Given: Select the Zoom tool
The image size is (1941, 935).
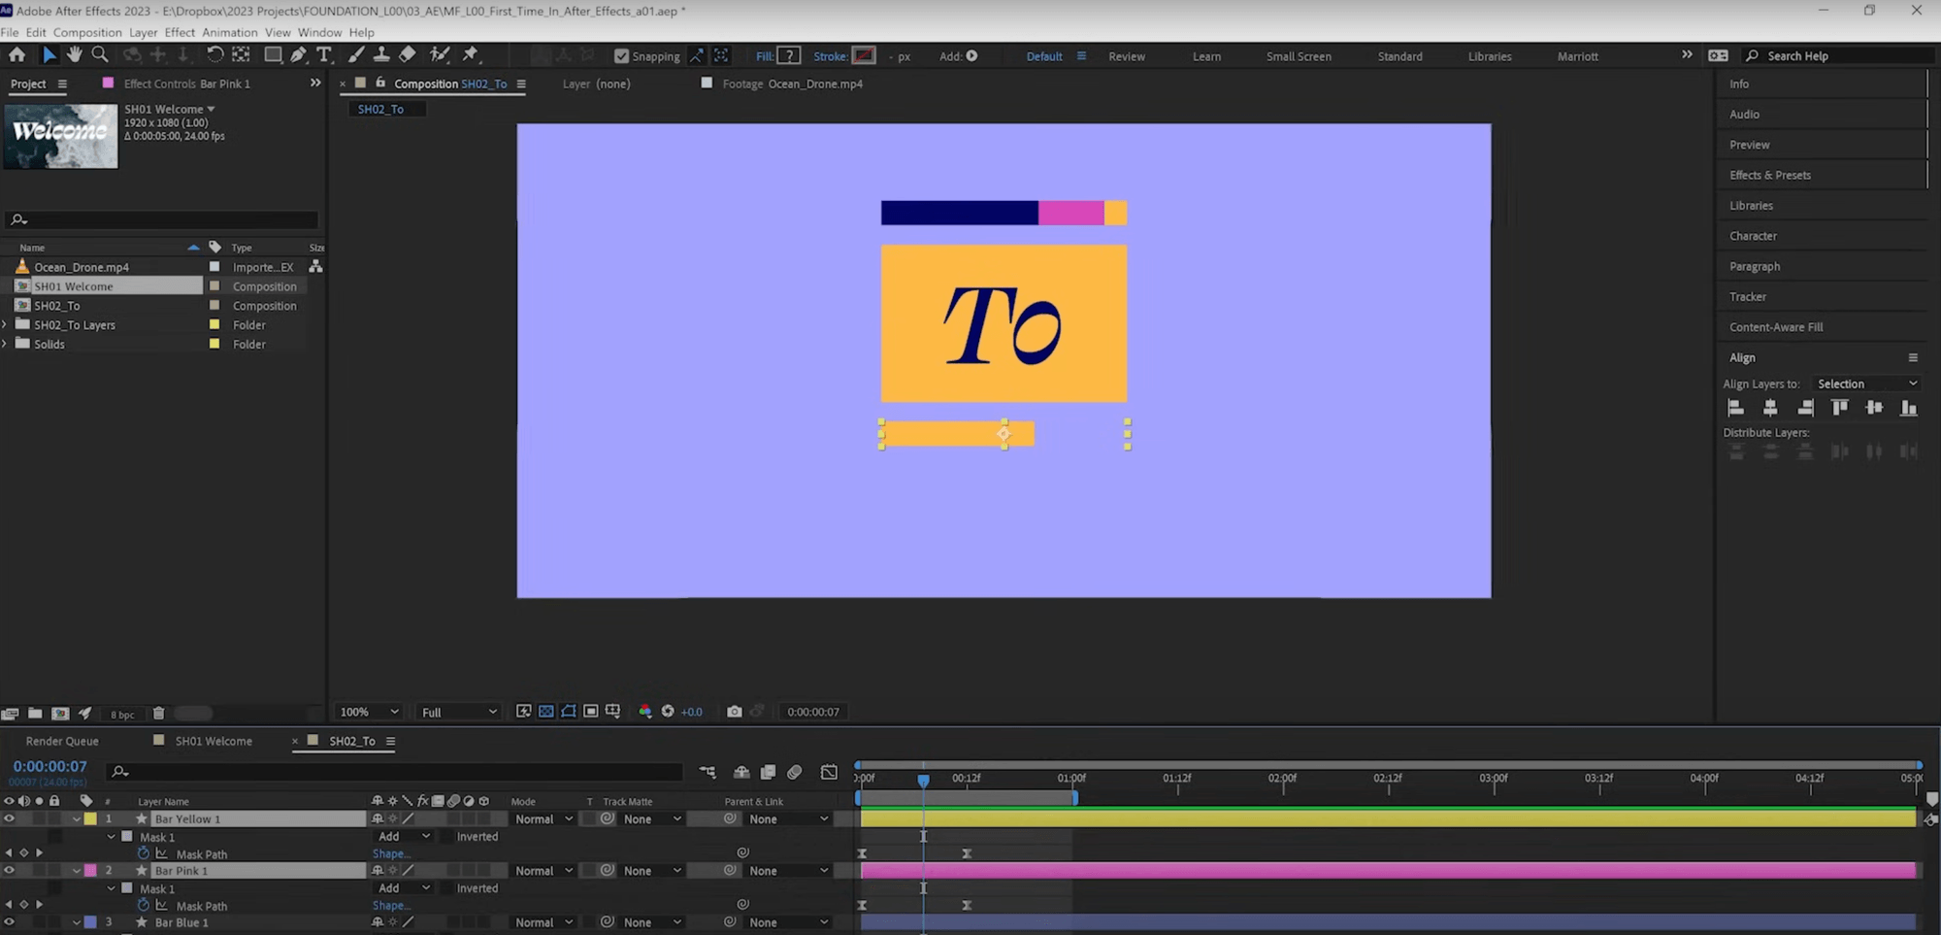Looking at the screenshot, I should [99, 54].
